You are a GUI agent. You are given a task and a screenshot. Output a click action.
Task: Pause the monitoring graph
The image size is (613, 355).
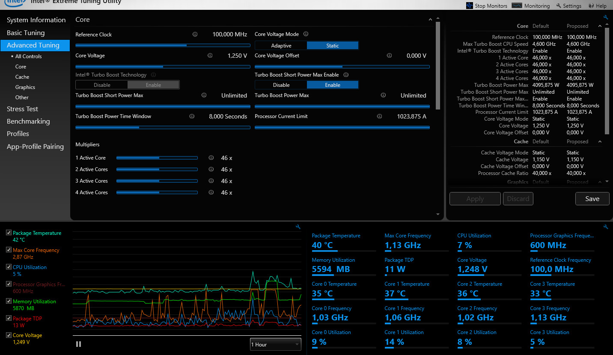click(78, 344)
